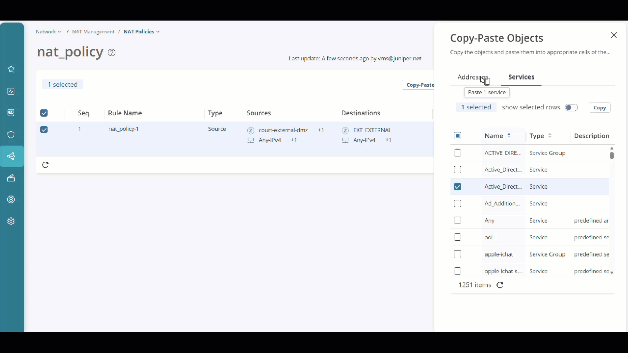Image resolution: width=628 pixels, height=353 pixels.
Task: Click the apple ichat s... service row name
Action: coord(503,271)
